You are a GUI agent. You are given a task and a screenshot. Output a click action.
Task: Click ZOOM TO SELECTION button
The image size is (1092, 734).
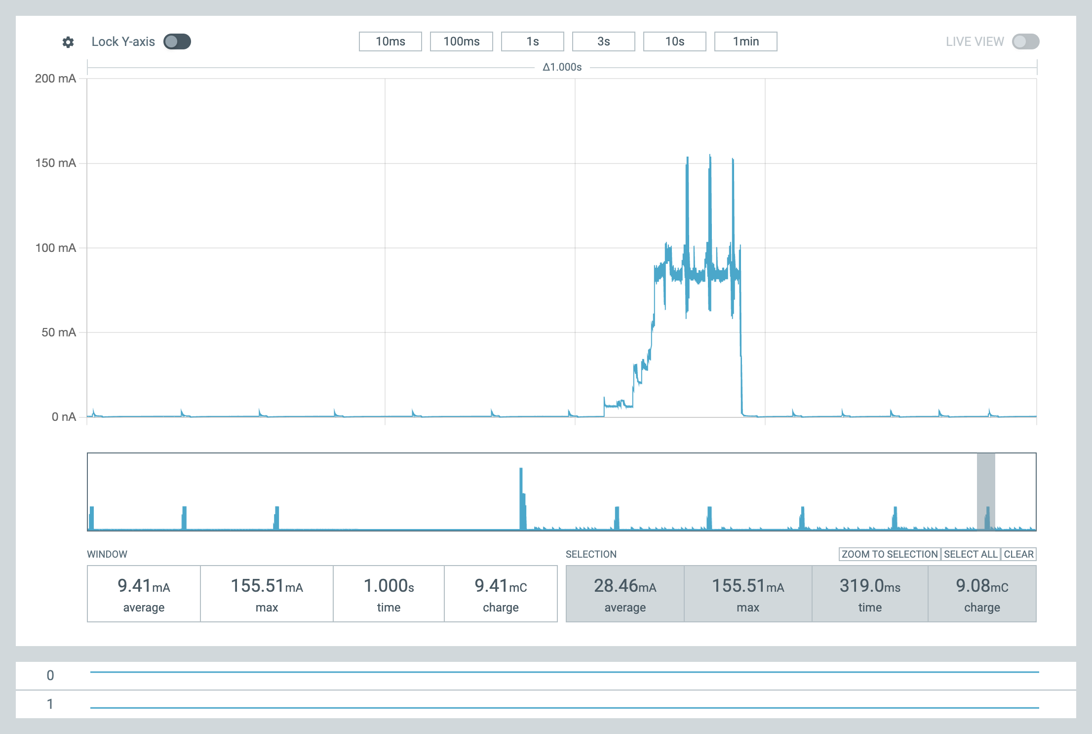tap(889, 554)
